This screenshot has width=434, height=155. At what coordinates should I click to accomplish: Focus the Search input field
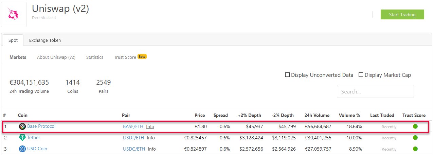coord(375,91)
